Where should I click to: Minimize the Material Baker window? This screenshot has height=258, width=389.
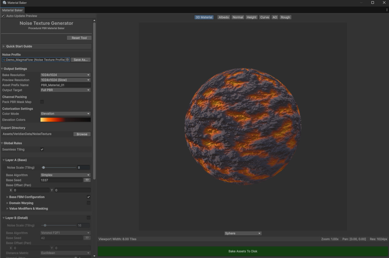[x=361, y=3]
